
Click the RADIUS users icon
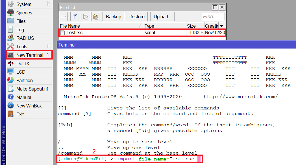click(11, 38)
